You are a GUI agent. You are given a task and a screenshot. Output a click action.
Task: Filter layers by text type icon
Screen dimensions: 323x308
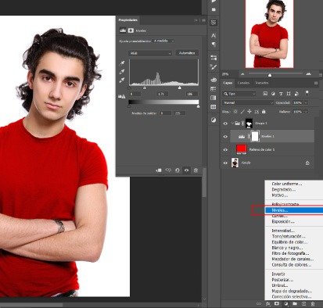coord(281,94)
